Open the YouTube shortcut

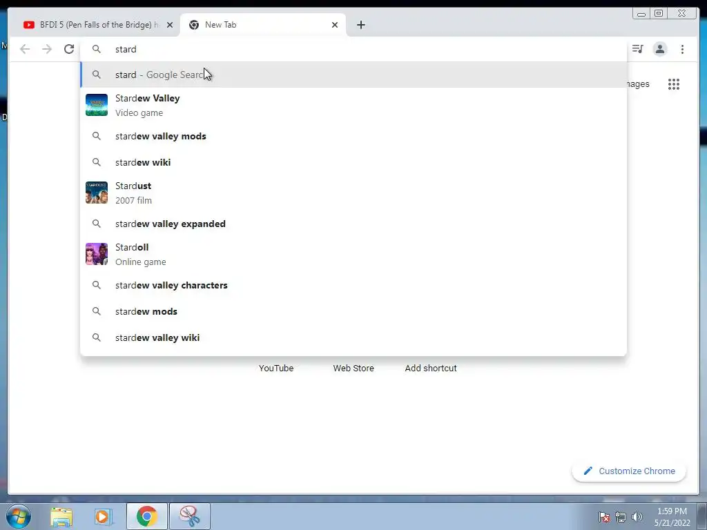coord(276,369)
